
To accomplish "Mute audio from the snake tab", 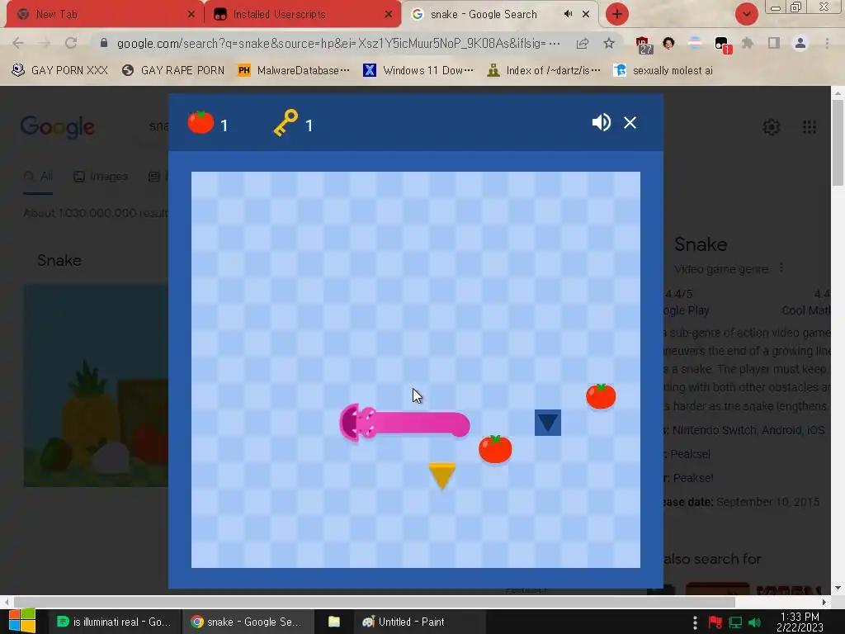I will coord(568,14).
